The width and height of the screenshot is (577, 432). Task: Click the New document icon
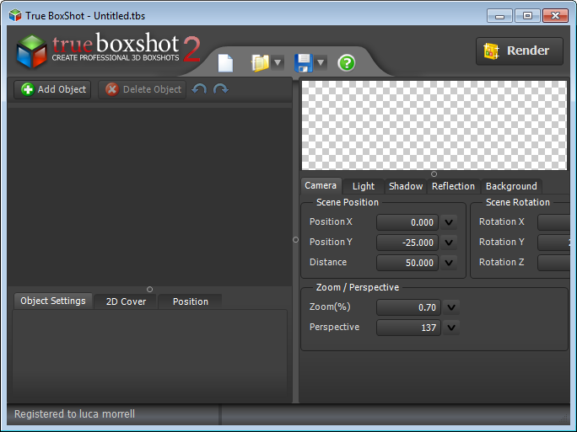225,63
